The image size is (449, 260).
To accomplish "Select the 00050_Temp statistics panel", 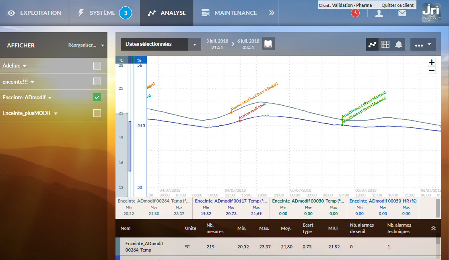I will pos(309,208).
